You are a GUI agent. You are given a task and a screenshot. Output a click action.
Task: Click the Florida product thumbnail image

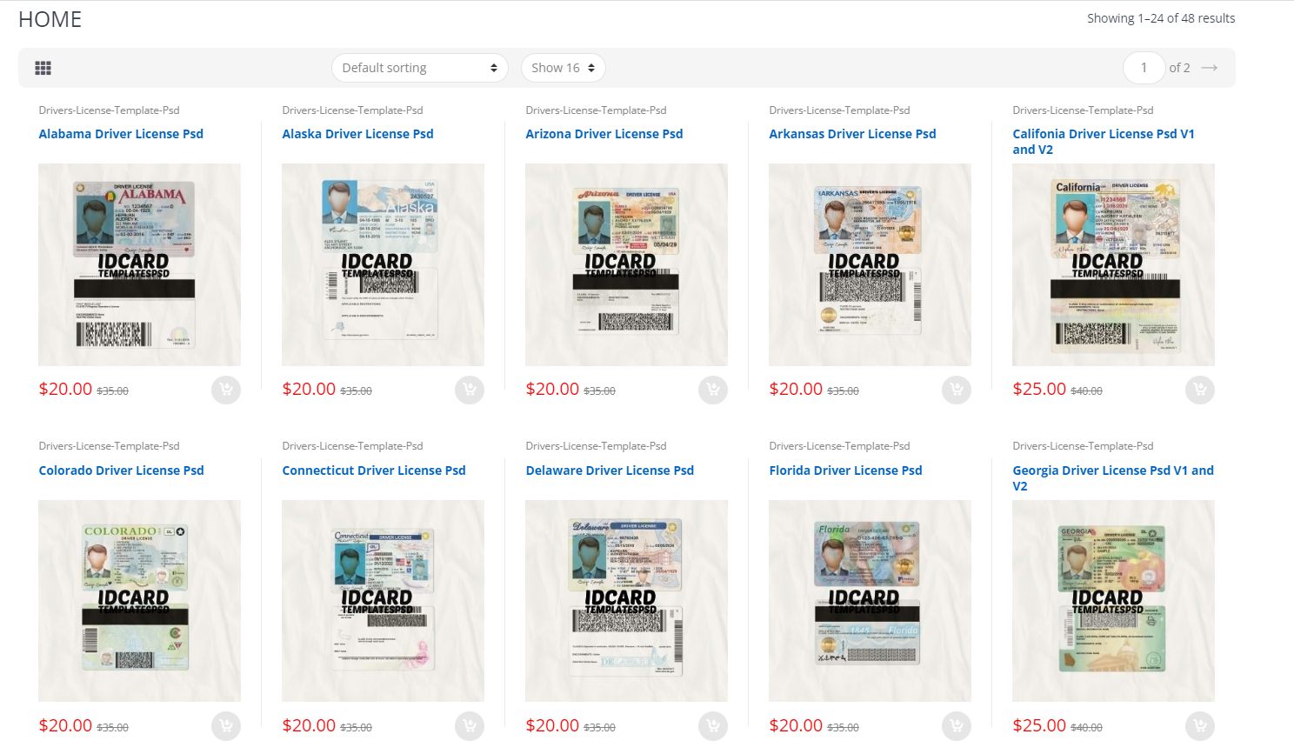point(870,600)
